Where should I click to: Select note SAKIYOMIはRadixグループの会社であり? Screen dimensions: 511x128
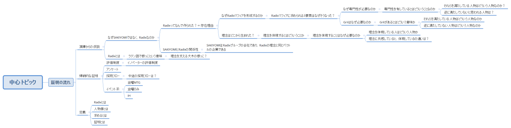(249, 48)
